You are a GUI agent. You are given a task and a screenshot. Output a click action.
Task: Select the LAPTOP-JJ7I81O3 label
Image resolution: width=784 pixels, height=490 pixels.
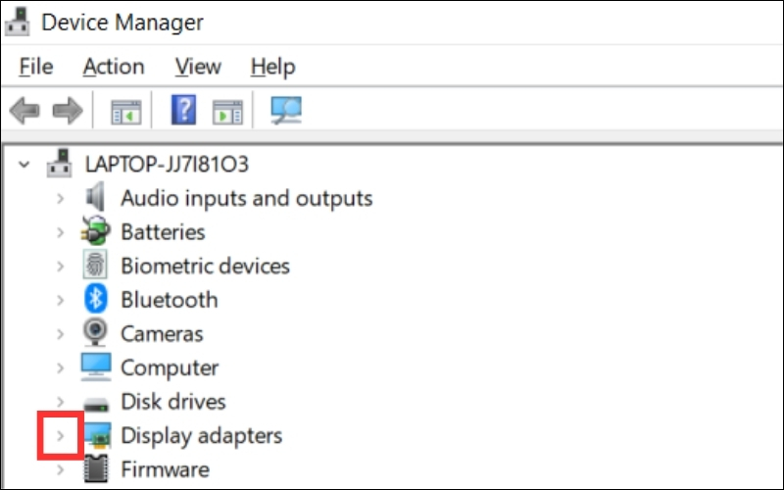(x=167, y=164)
